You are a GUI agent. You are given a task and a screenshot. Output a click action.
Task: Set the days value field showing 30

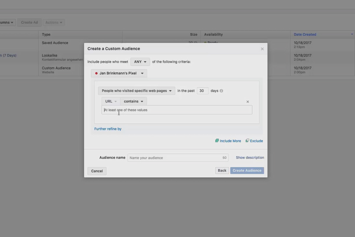(203, 91)
